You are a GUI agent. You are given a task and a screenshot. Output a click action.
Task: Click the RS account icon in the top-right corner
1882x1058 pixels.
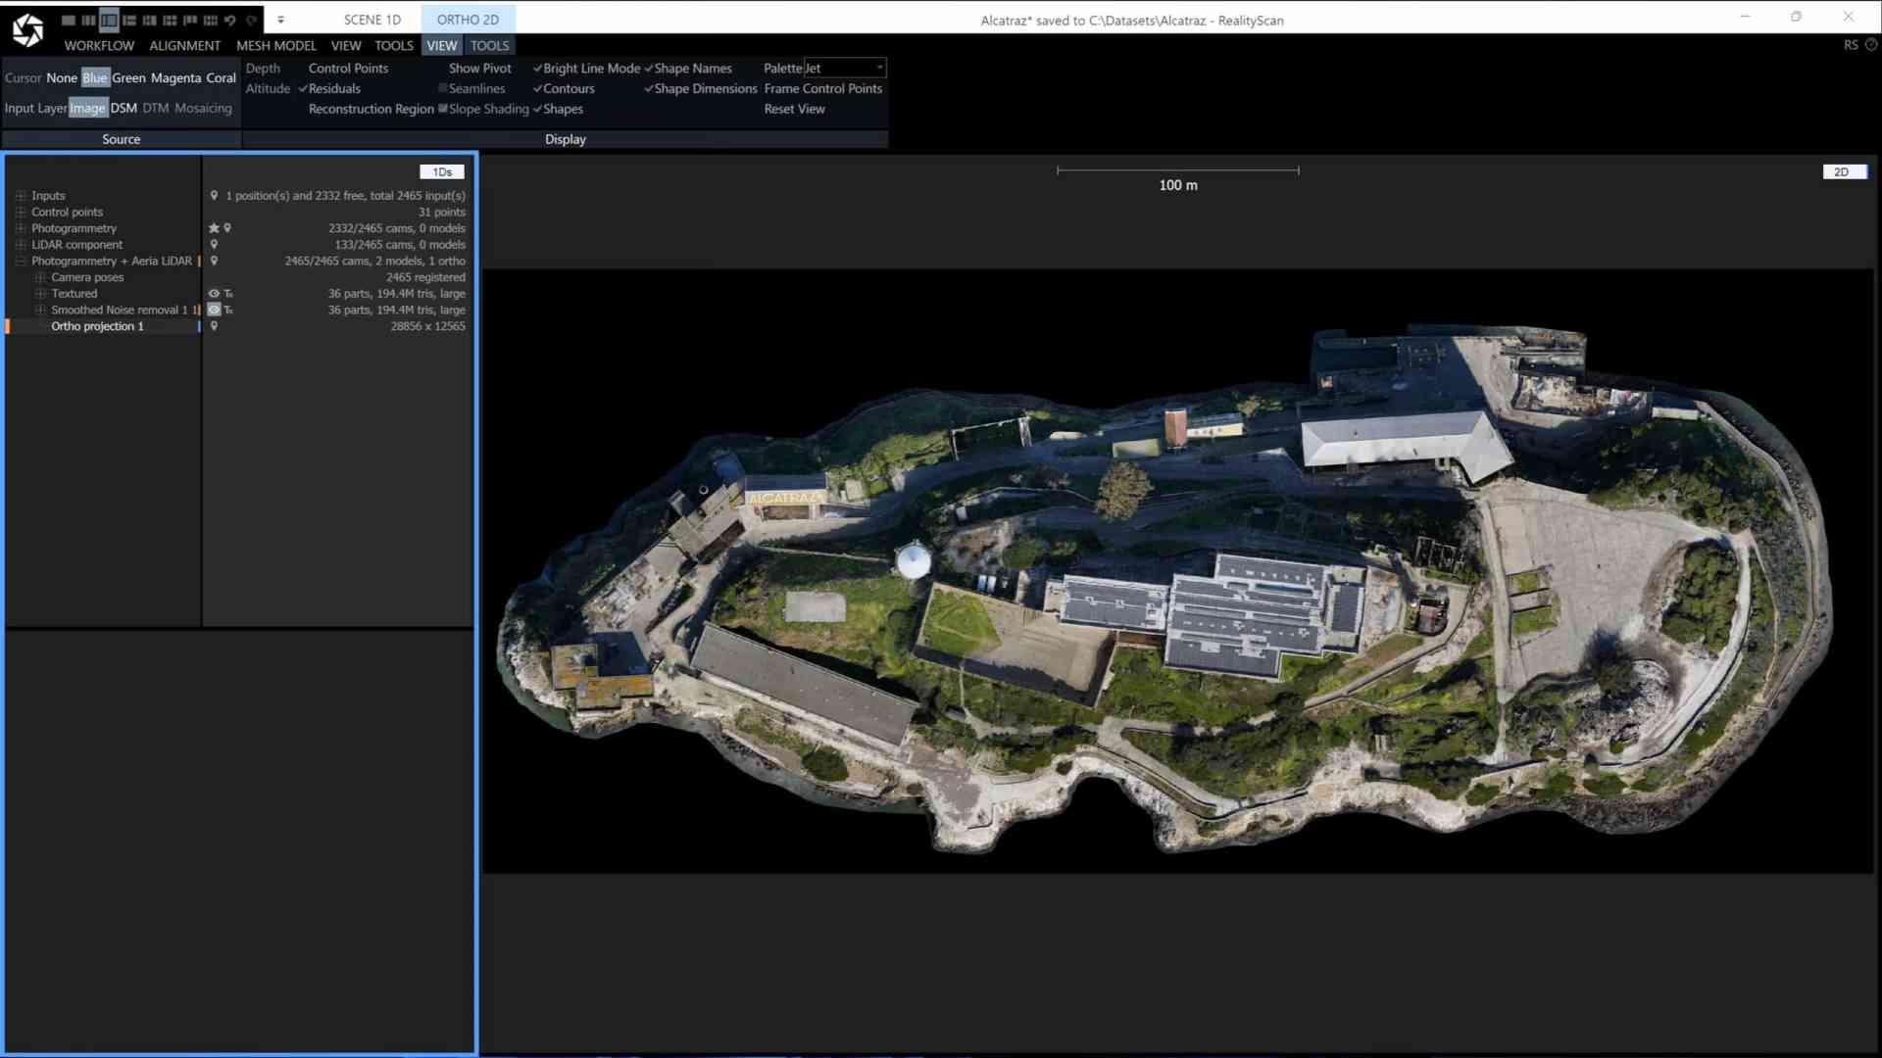[x=1852, y=45]
